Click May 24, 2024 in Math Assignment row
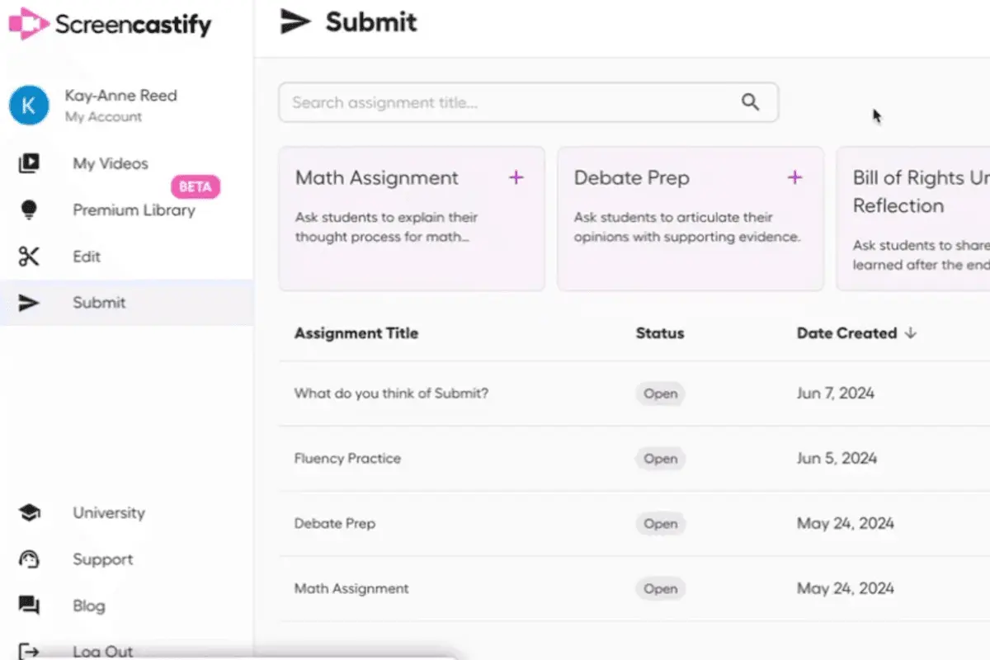Viewport: 990px width, 660px height. tap(846, 589)
